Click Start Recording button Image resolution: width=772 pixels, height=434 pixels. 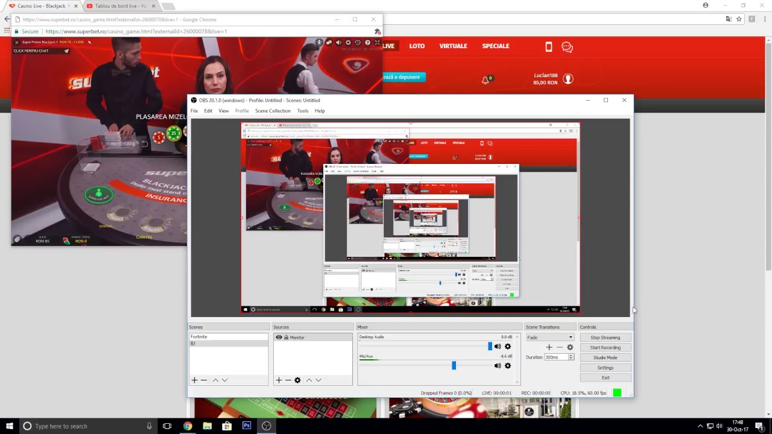pyautogui.click(x=605, y=348)
